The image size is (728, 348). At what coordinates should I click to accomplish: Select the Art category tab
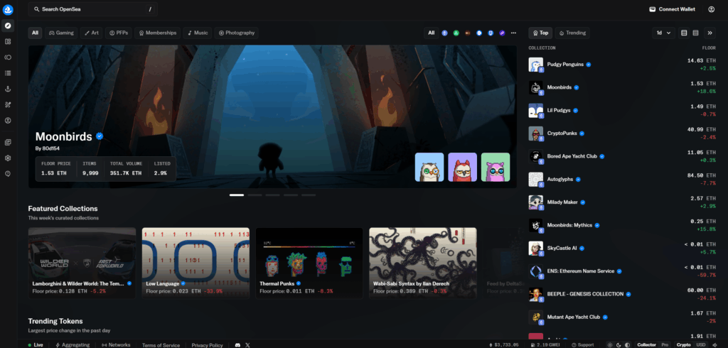tap(92, 33)
